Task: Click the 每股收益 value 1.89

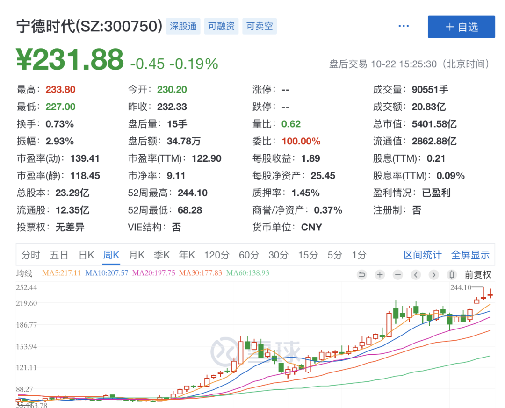Action: pos(311,158)
